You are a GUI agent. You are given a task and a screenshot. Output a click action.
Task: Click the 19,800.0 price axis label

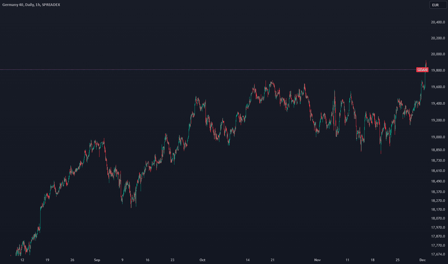438,70
